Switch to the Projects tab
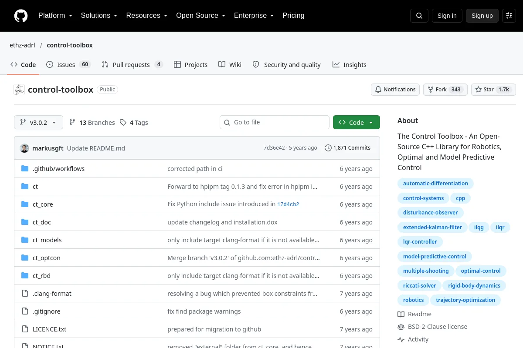 coord(190,65)
